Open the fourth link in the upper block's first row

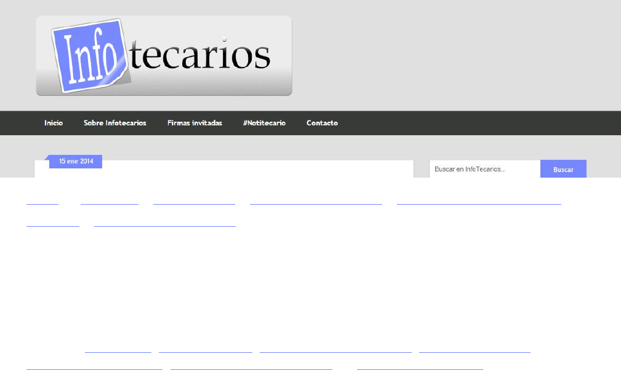coord(316,202)
